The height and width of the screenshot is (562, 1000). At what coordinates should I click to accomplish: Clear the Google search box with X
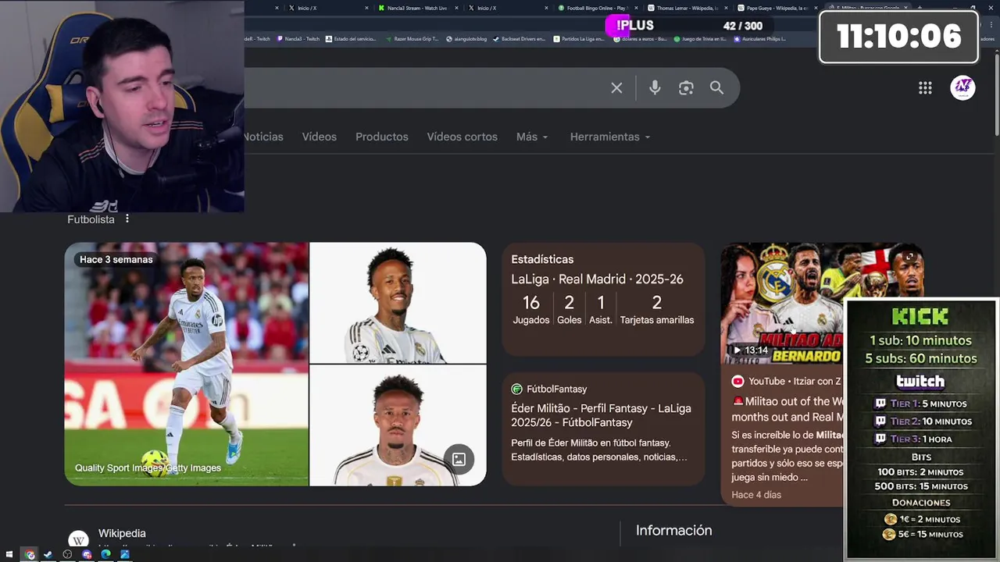point(616,88)
